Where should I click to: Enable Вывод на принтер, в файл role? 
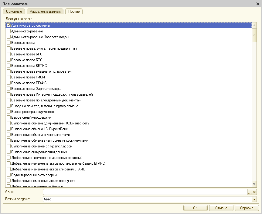coord(9,106)
